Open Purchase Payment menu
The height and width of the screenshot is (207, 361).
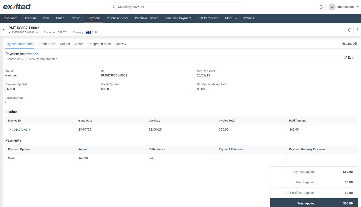[x=178, y=18]
